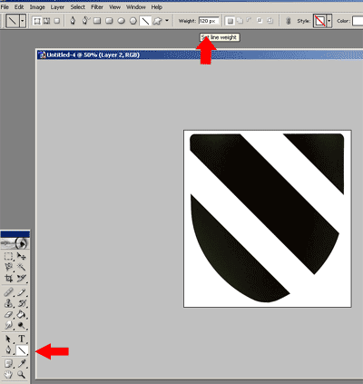This screenshot has width=363, height=384.
Task: Toggle Create New Shape Layer option
Action: (x=231, y=21)
